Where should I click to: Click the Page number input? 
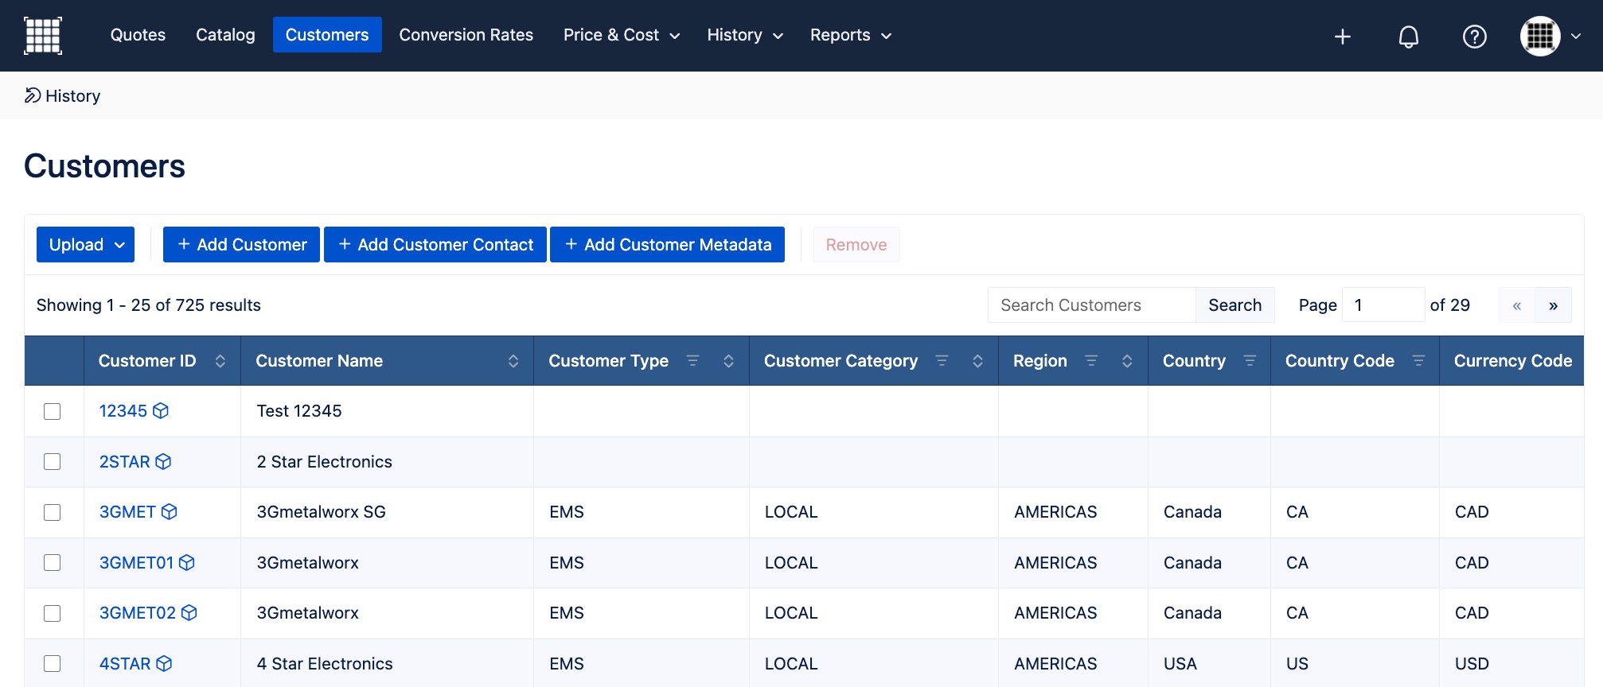(x=1383, y=305)
